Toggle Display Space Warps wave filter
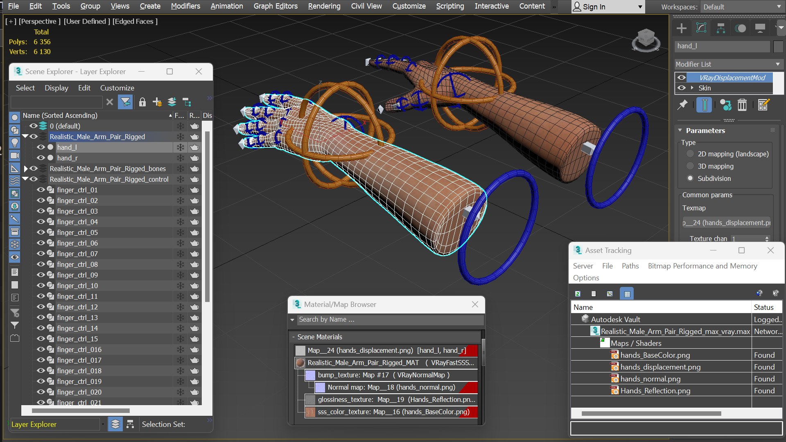 [14, 181]
